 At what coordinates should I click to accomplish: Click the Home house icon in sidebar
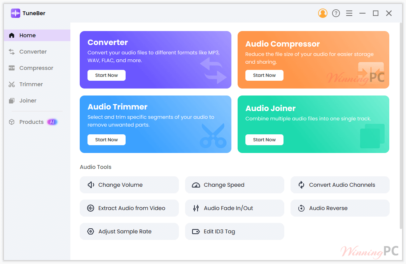coord(12,35)
